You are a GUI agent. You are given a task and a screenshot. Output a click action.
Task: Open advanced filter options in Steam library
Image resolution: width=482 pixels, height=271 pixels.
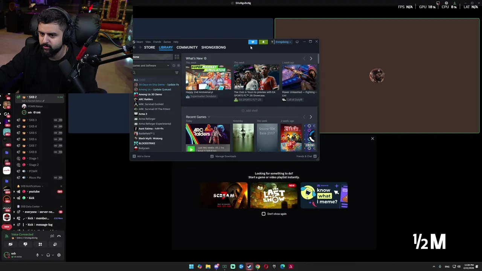pyautogui.click(x=177, y=73)
